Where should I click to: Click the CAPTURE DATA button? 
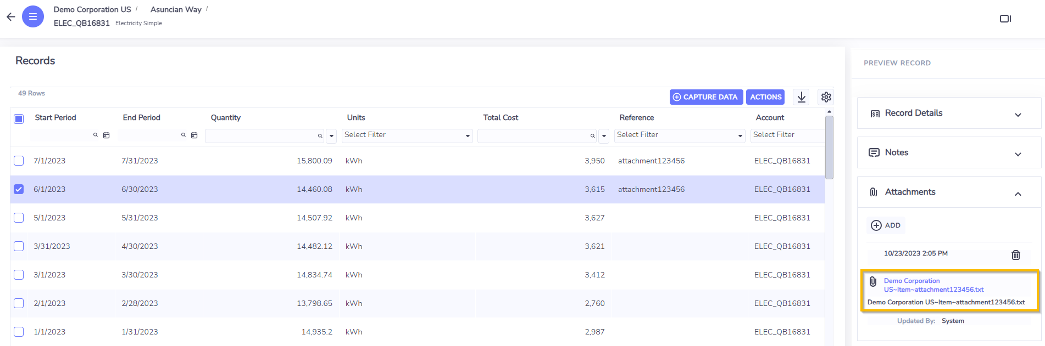click(x=706, y=97)
